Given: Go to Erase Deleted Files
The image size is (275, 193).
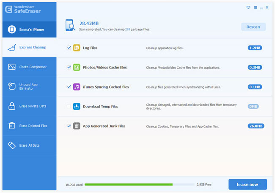Looking at the screenshot, I should (x=30, y=126).
